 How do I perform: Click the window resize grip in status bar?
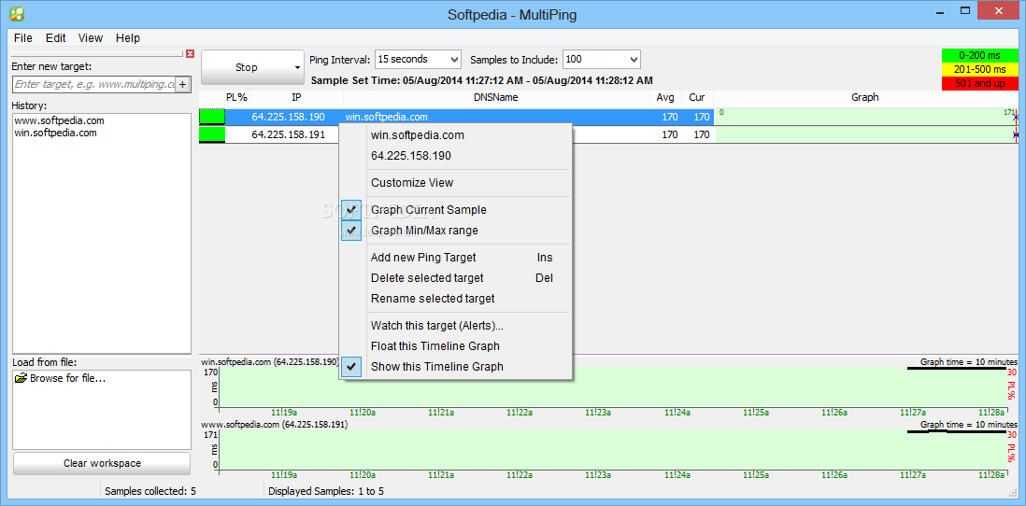pyautogui.click(x=1014, y=493)
